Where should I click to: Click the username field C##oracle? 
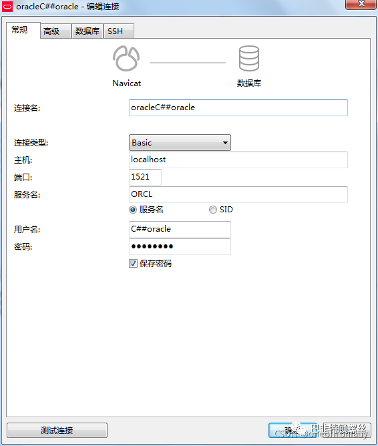pos(180,229)
